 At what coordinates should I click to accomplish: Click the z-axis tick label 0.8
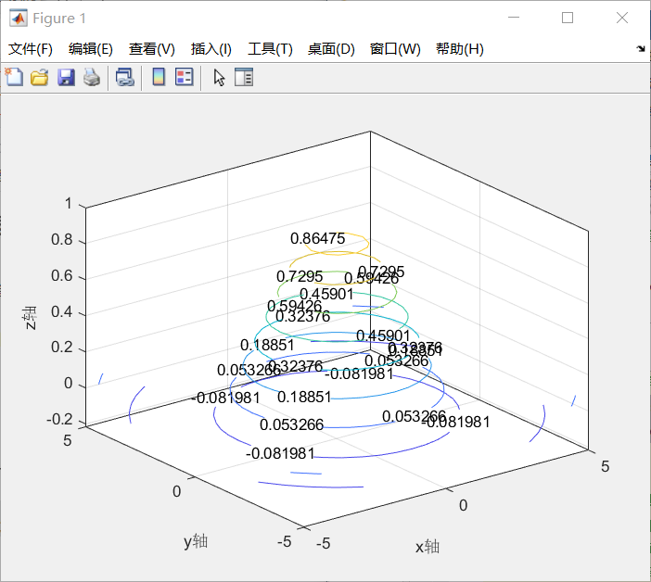[x=61, y=240]
